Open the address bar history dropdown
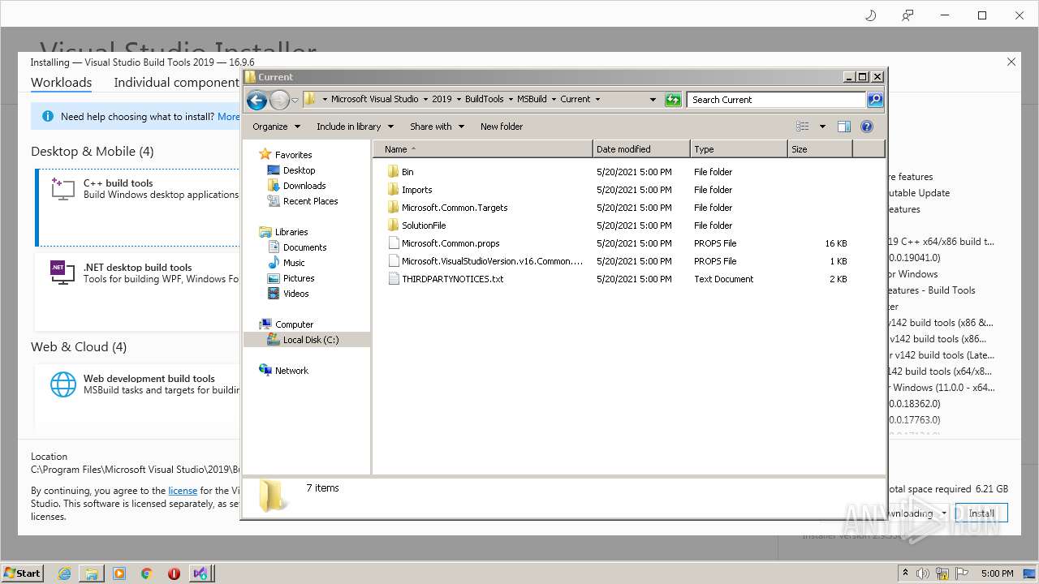1039x584 pixels. click(x=653, y=100)
